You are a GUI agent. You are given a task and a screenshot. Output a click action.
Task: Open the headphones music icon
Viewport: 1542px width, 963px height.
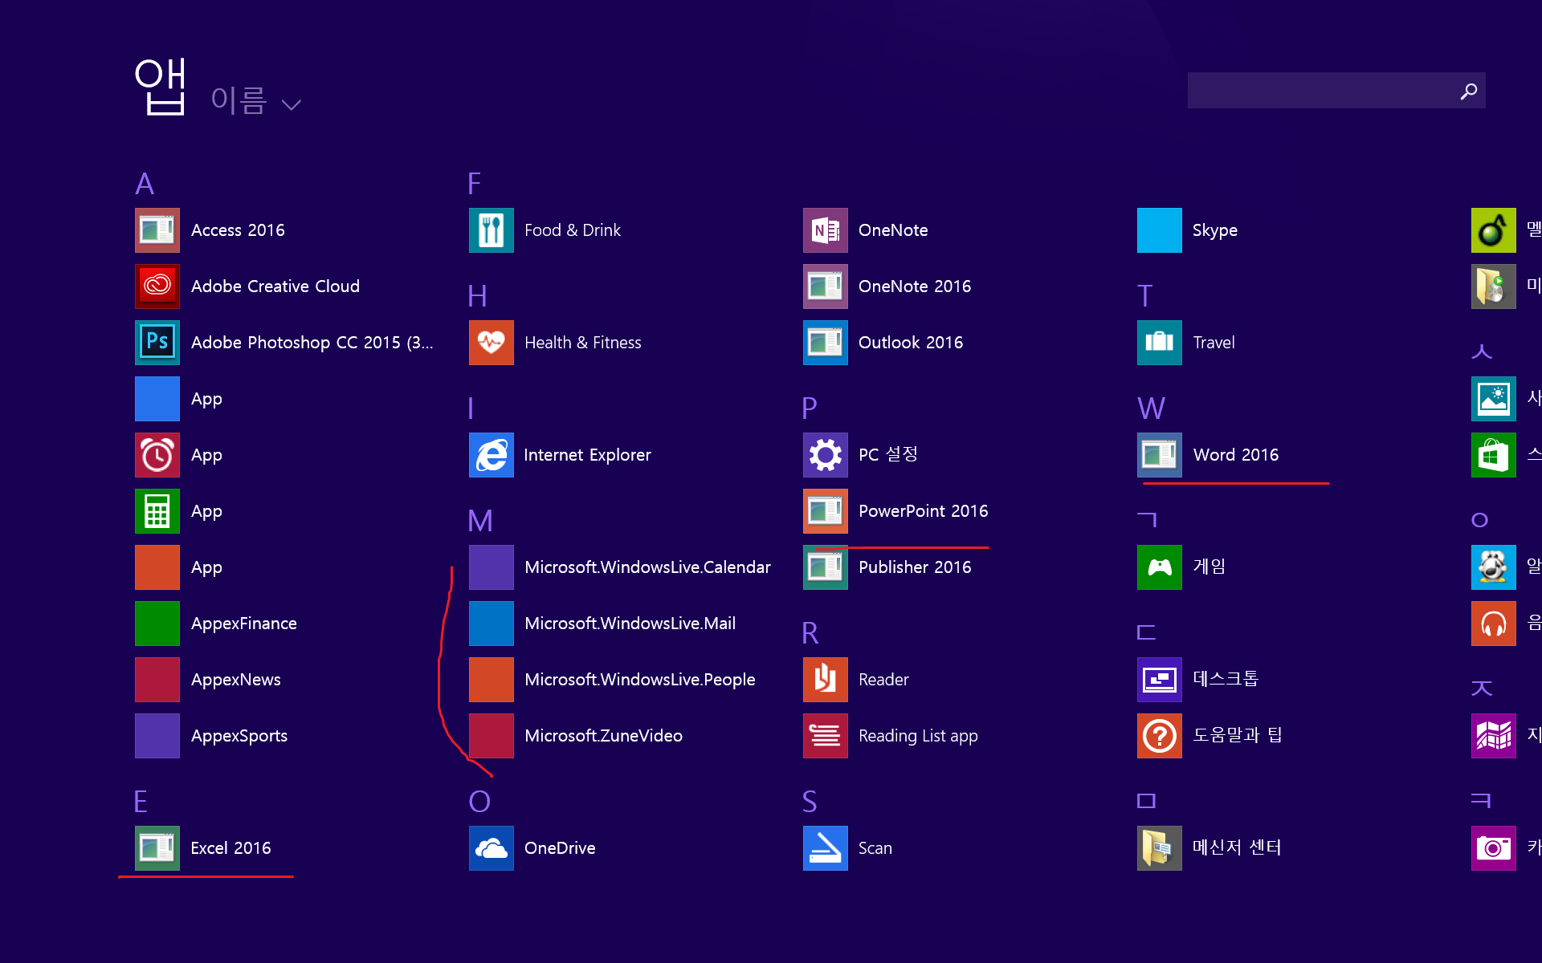click(1494, 624)
